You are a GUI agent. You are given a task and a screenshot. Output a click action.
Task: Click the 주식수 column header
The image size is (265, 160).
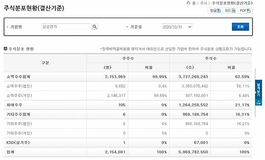click(211, 59)
